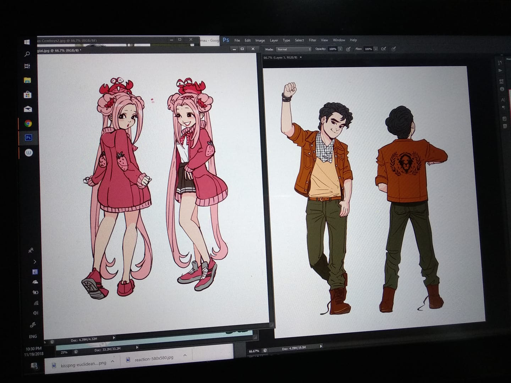Show hidden system tray icons

click(x=34, y=262)
